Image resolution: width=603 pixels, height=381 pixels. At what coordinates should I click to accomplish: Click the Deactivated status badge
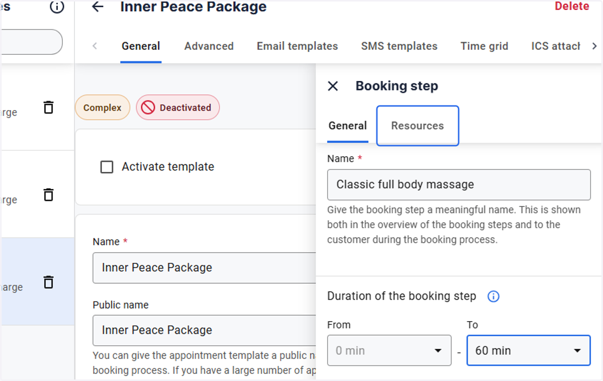click(x=177, y=108)
